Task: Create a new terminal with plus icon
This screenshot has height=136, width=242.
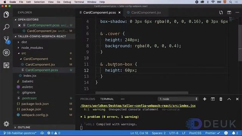Action: click(x=205, y=99)
